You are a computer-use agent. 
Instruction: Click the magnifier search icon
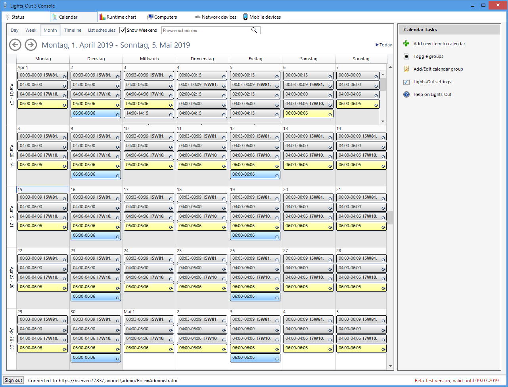254,30
